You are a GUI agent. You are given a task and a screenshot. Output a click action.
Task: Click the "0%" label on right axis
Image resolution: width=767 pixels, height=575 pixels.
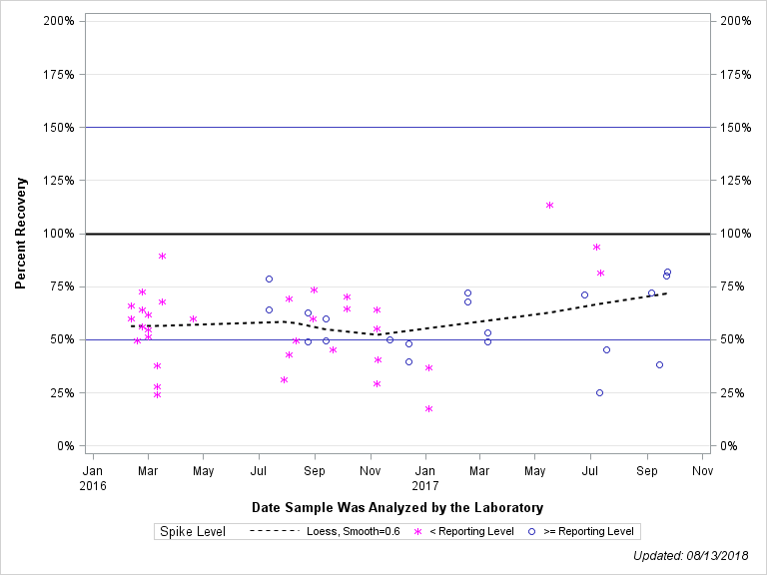tap(729, 446)
